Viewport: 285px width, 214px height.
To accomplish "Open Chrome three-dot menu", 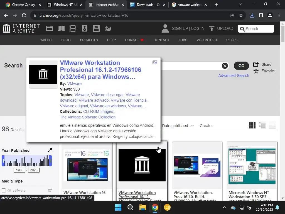I will [279, 16].
